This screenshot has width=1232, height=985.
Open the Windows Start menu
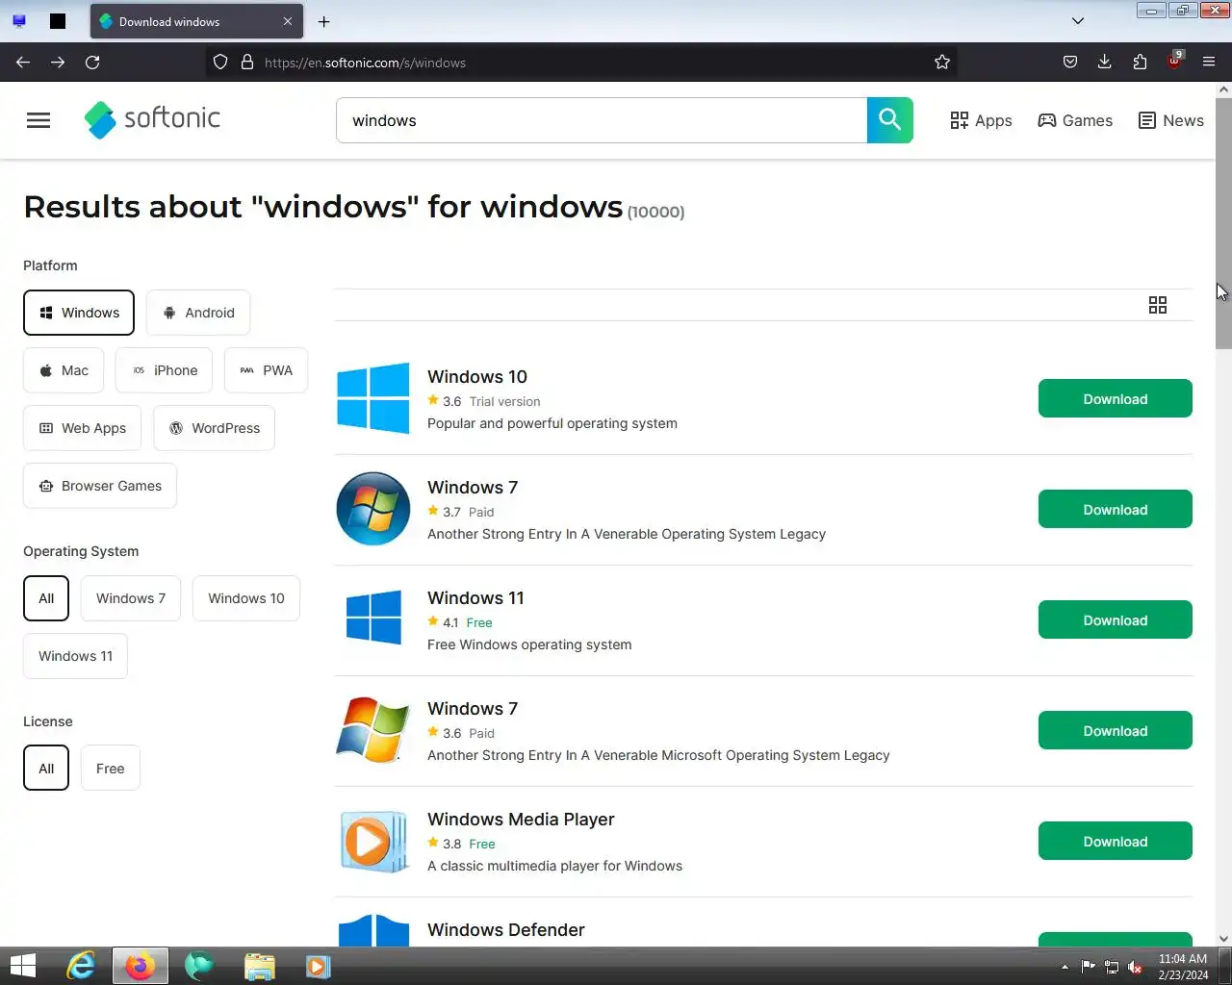[22, 966]
